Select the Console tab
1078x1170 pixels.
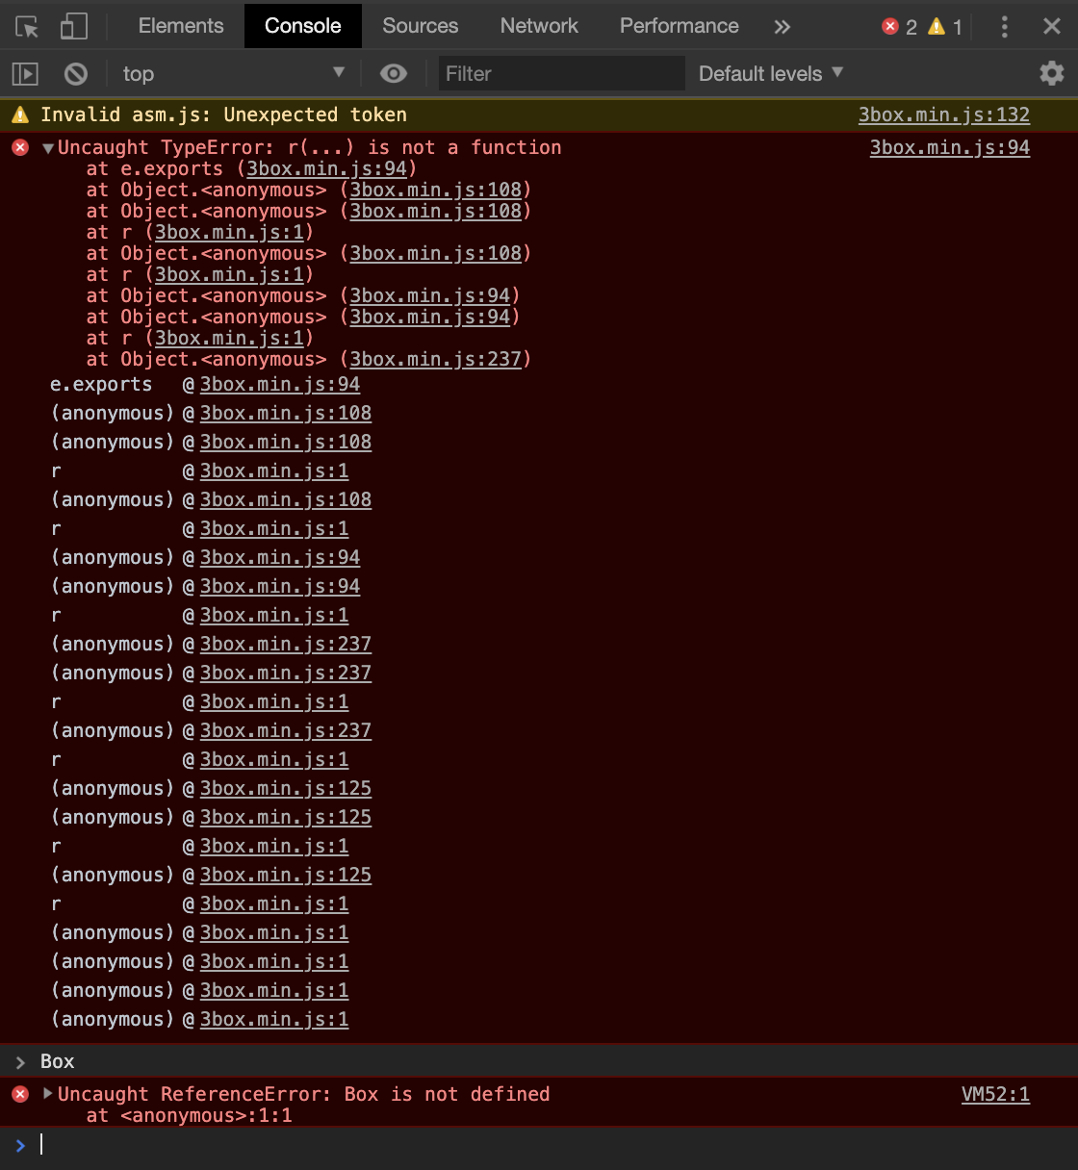[303, 26]
